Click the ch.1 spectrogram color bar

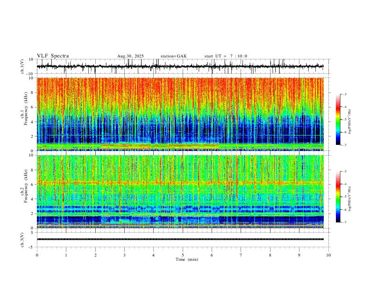(x=338, y=120)
